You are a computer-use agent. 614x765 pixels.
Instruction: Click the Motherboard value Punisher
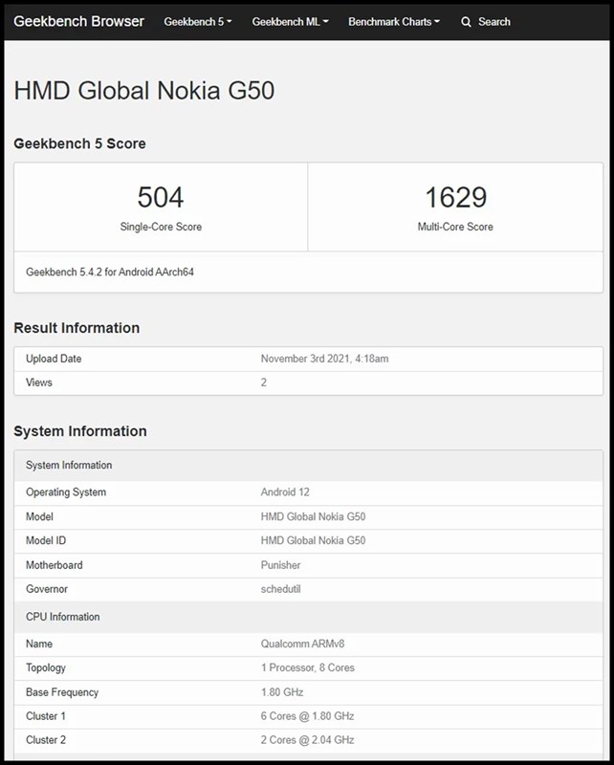pos(280,565)
